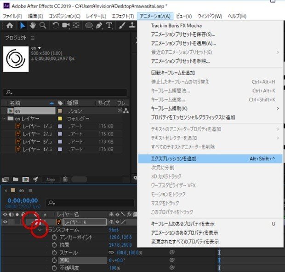
Task: Click the flowchart icon in en row
Action: [126, 110]
